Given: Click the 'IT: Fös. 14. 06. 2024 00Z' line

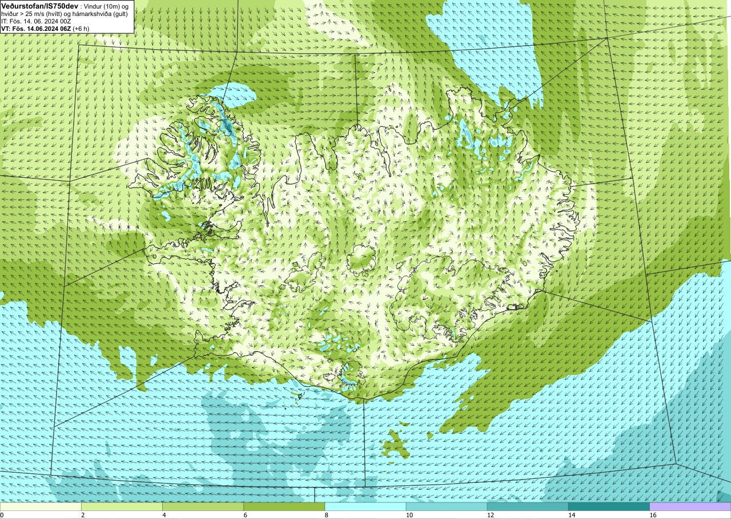Looking at the screenshot, I should 36,21.
